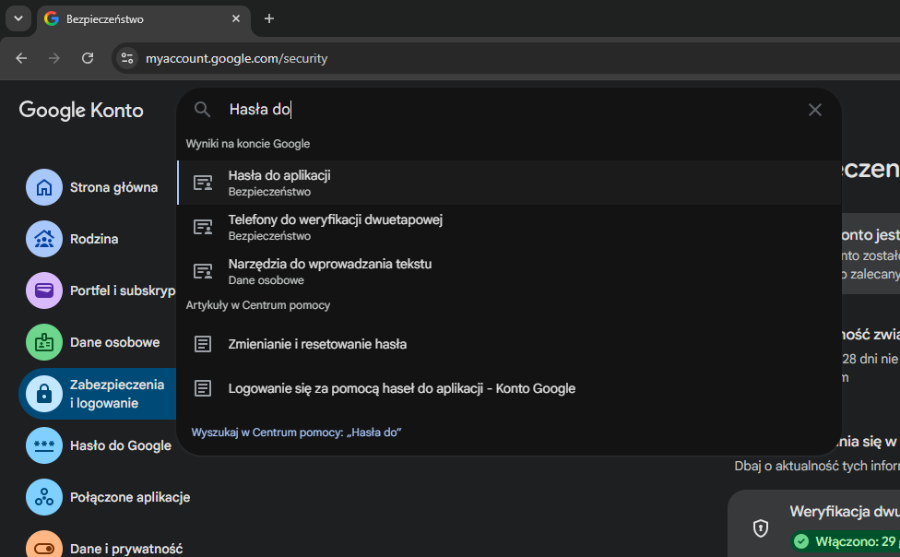Viewport: 900px width, 557px height.
Task: Select the Bezpieczeństwo browser tab
Action: 144,19
